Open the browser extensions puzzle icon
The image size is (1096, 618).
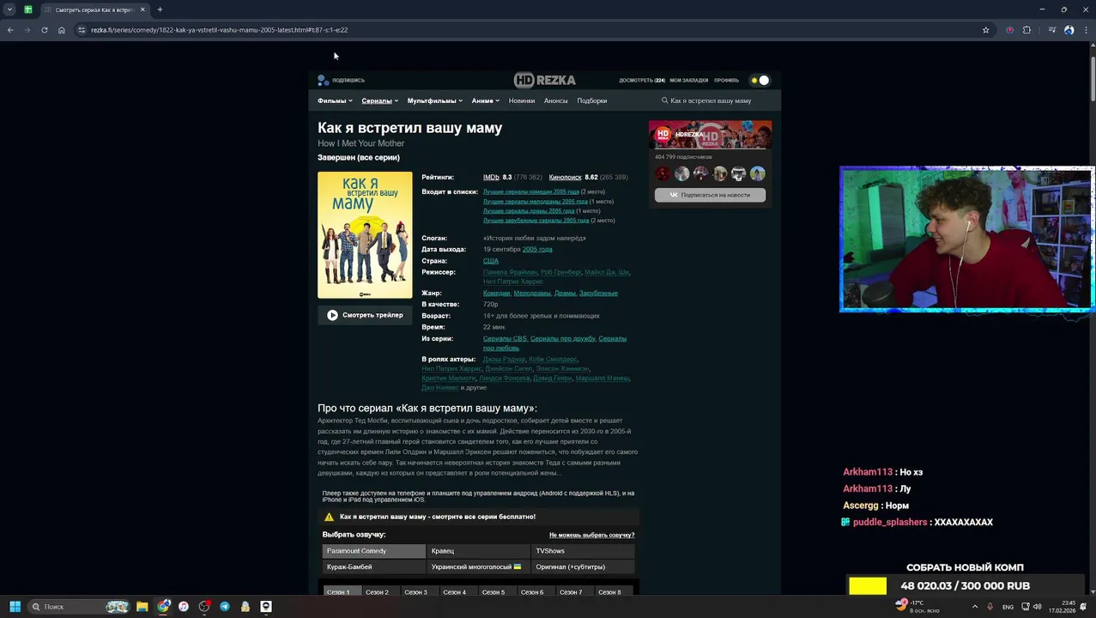(1026, 30)
